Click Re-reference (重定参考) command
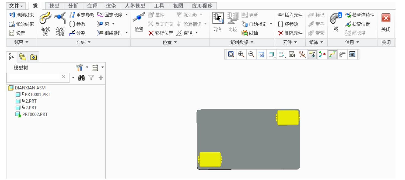The height and width of the screenshot is (180, 405). [x=82, y=15]
